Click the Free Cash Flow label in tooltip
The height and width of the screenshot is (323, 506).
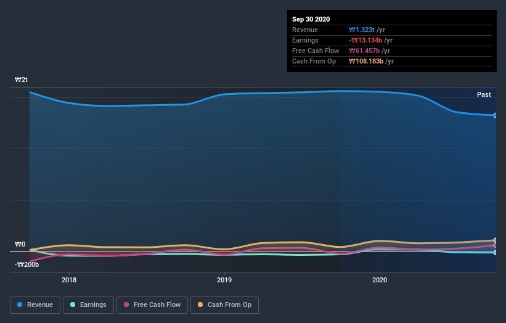coord(316,51)
